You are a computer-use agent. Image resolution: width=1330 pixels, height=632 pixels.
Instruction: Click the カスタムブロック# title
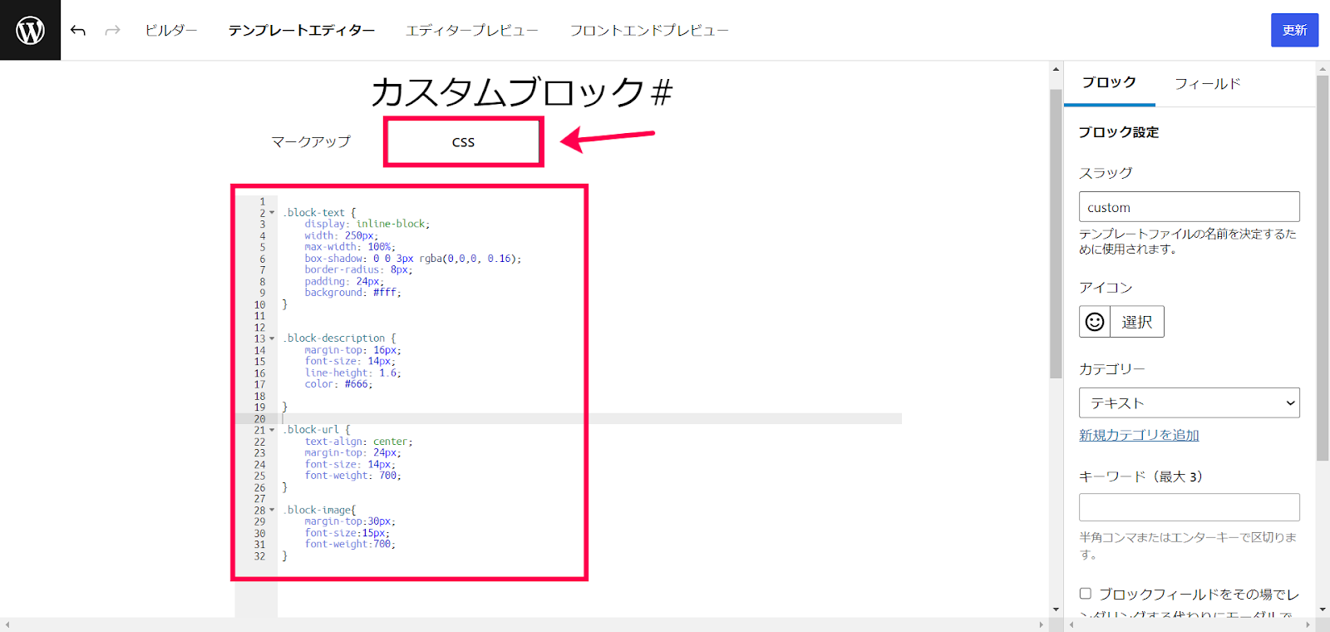521,91
